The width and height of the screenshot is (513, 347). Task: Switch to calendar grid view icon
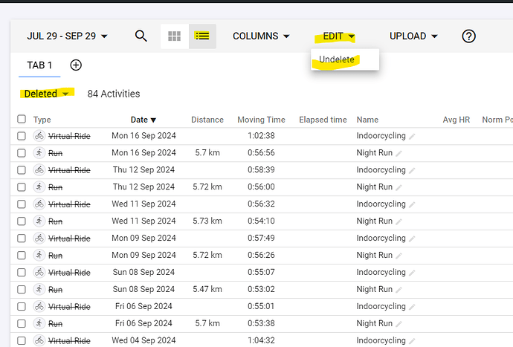pyautogui.click(x=175, y=36)
